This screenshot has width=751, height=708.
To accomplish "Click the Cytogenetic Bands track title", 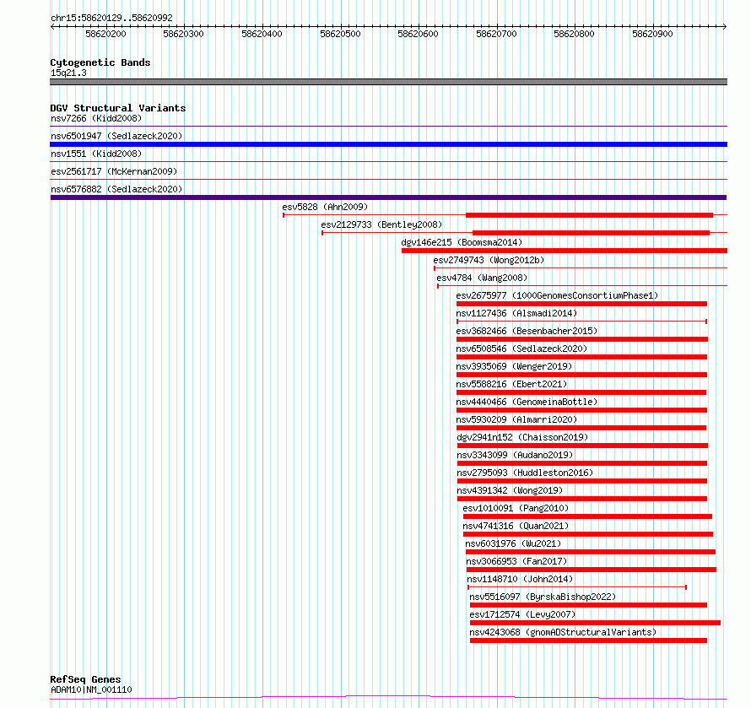I will pyautogui.click(x=100, y=62).
